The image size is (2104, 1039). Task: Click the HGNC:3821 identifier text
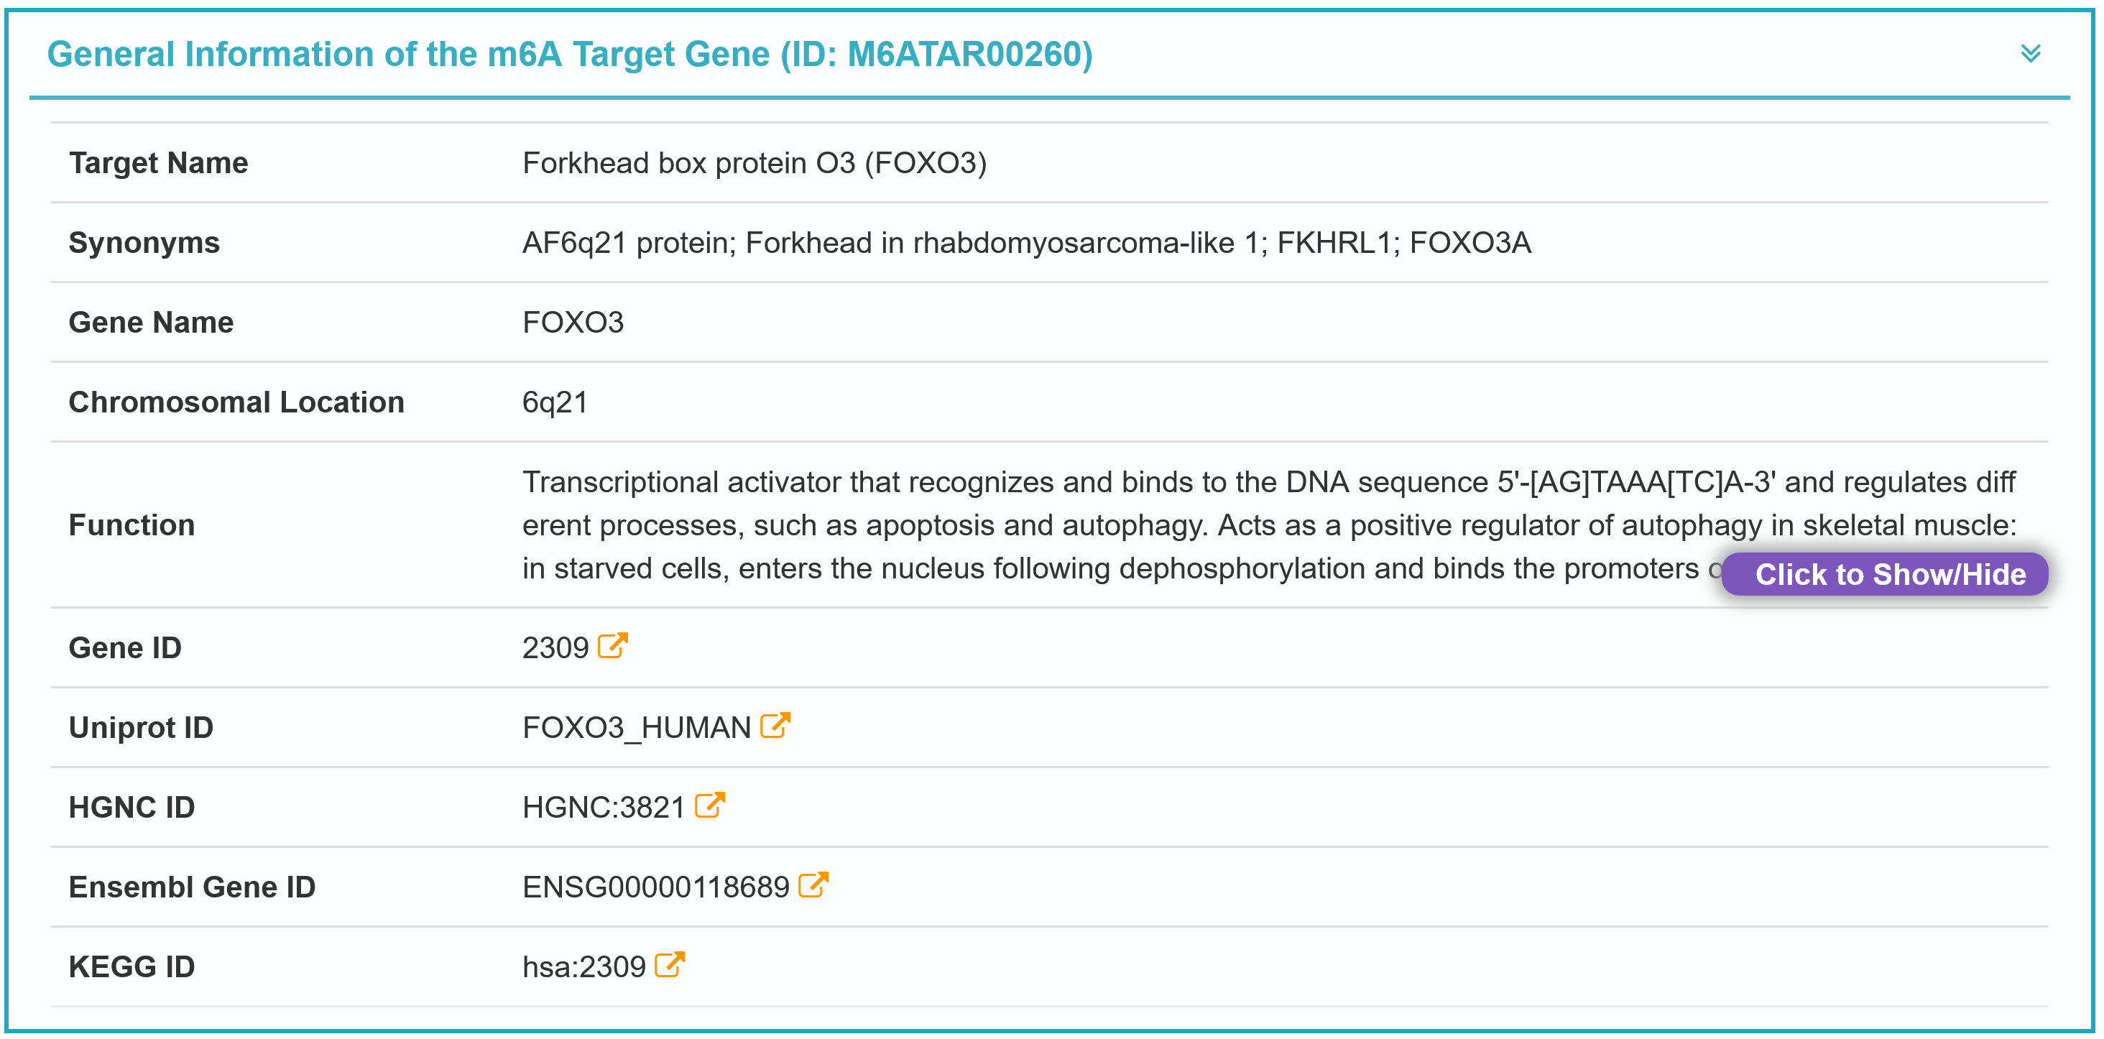(603, 808)
